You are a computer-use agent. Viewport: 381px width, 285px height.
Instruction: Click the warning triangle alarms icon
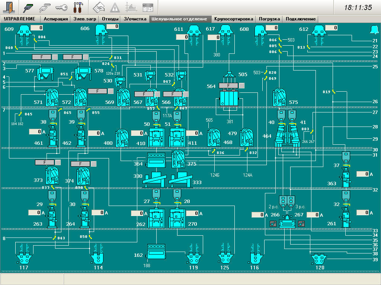115,7
